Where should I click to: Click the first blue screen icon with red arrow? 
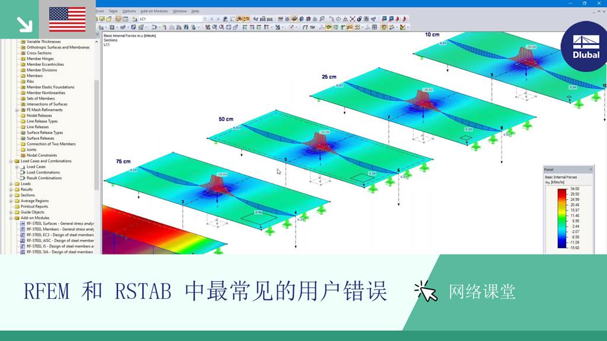click(384, 18)
